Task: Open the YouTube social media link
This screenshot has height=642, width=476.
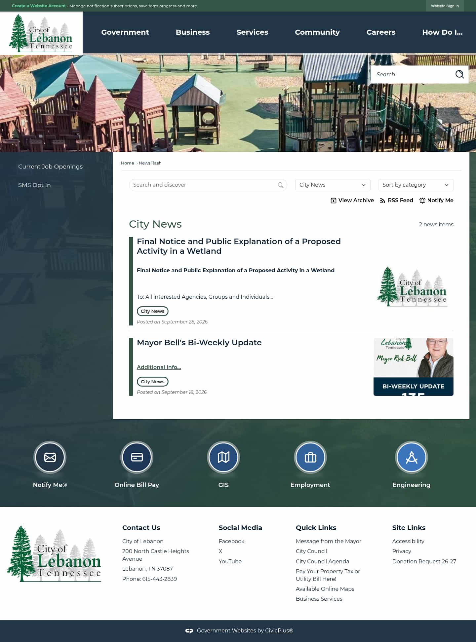Action: 230,561
